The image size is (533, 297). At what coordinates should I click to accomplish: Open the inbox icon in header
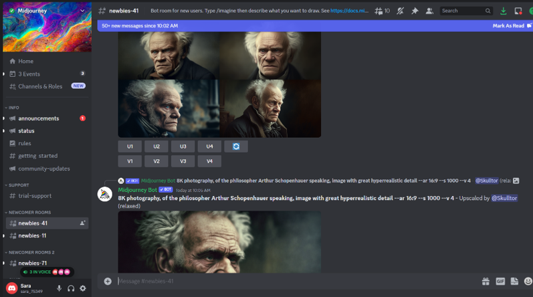(518, 11)
